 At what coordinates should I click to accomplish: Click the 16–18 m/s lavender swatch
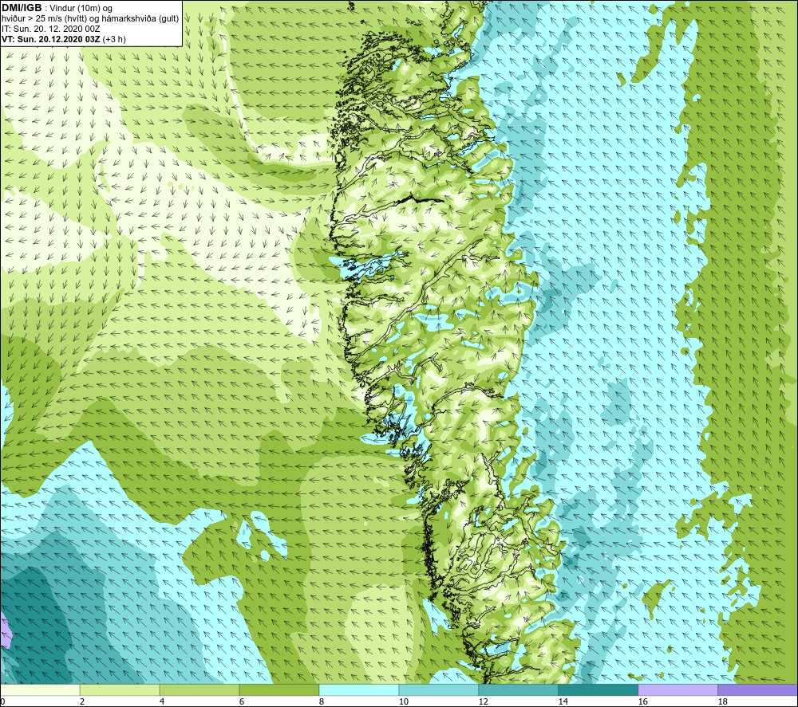click(x=678, y=690)
